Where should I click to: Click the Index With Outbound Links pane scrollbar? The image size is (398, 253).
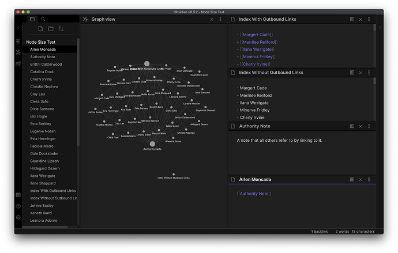(375, 28)
